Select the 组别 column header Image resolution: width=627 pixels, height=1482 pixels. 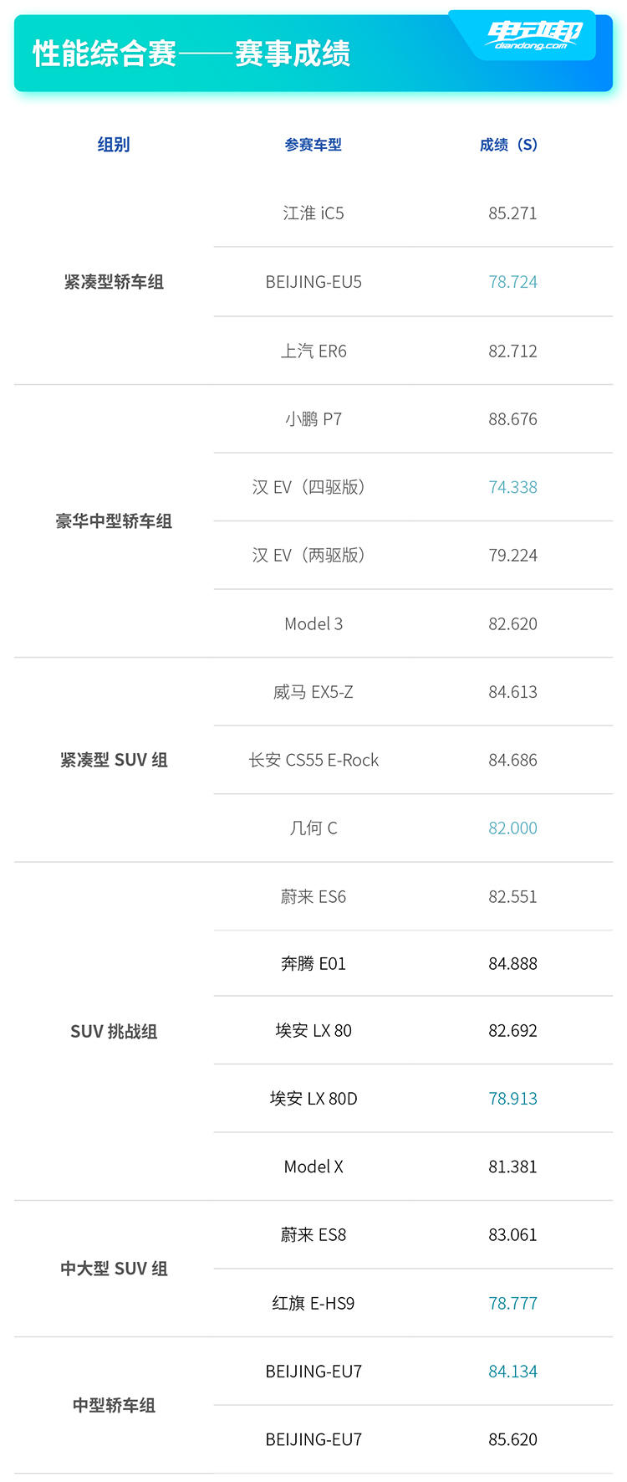coord(114,145)
